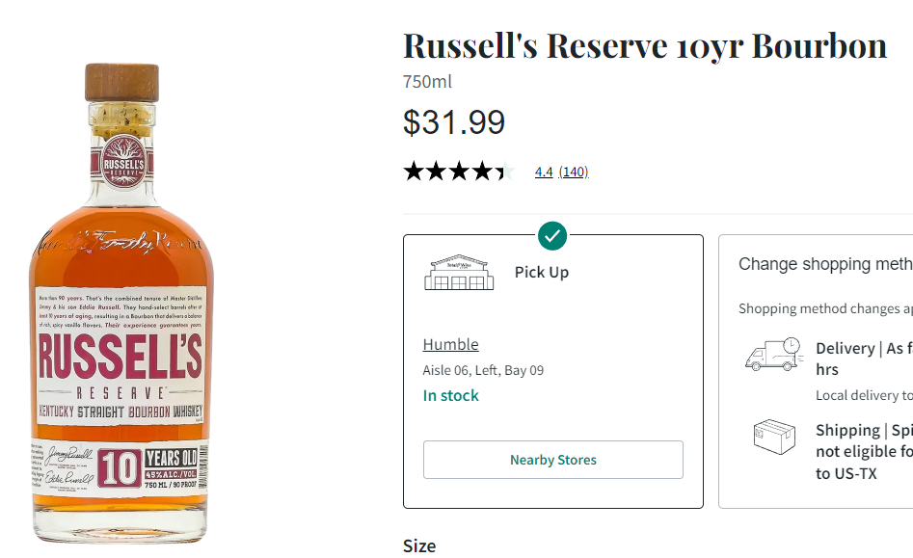The width and height of the screenshot is (913, 558).
Task: Open the Humble store link
Action: coord(450,344)
